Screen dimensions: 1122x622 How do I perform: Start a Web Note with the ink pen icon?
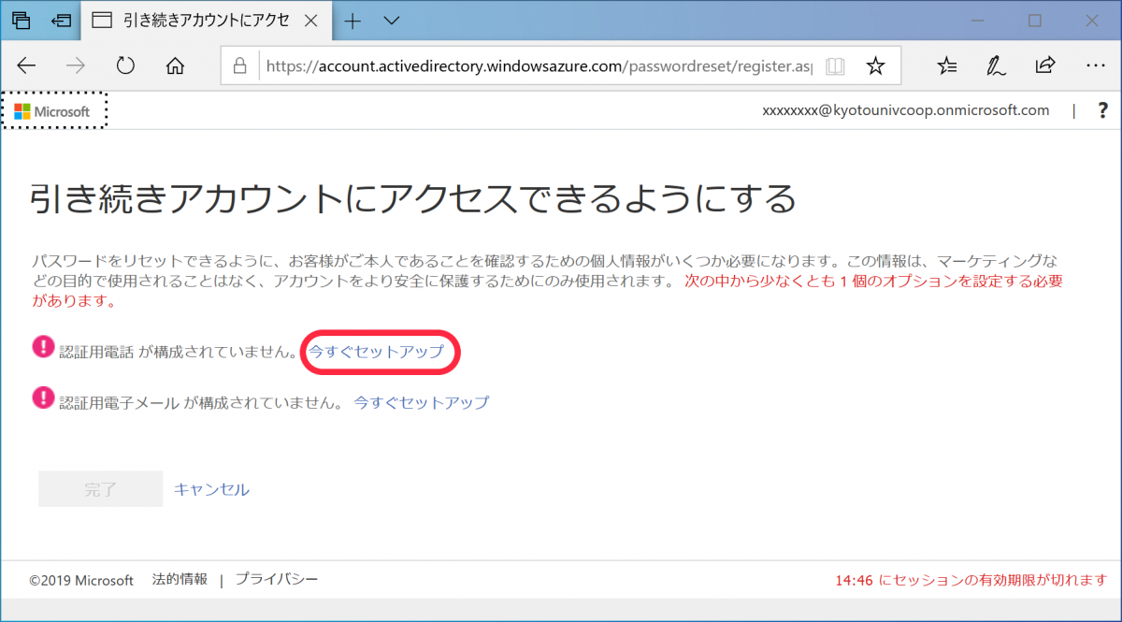[996, 65]
